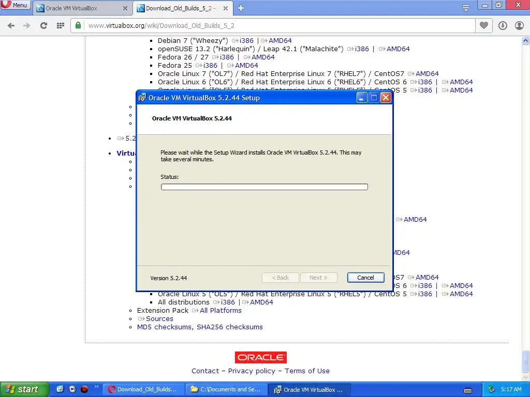The image size is (530, 397).
Task: Switch to Oracle VM VirtualBox taskbar button
Action: [310, 390]
